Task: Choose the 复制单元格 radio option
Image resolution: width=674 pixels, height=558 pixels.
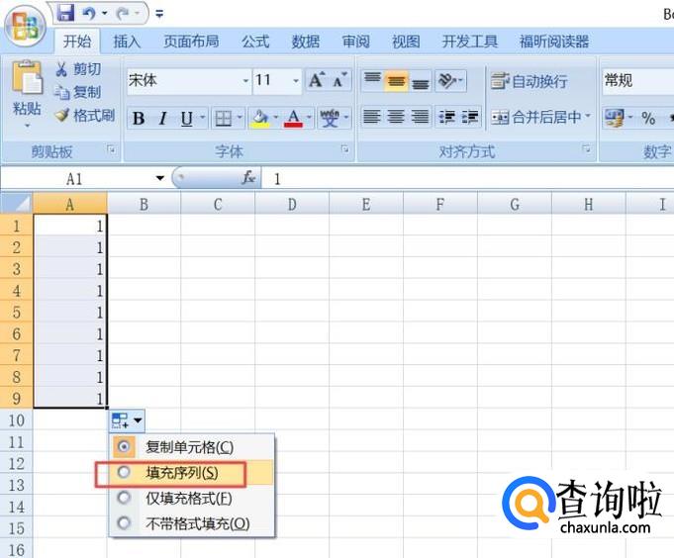Action: click(124, 447)
